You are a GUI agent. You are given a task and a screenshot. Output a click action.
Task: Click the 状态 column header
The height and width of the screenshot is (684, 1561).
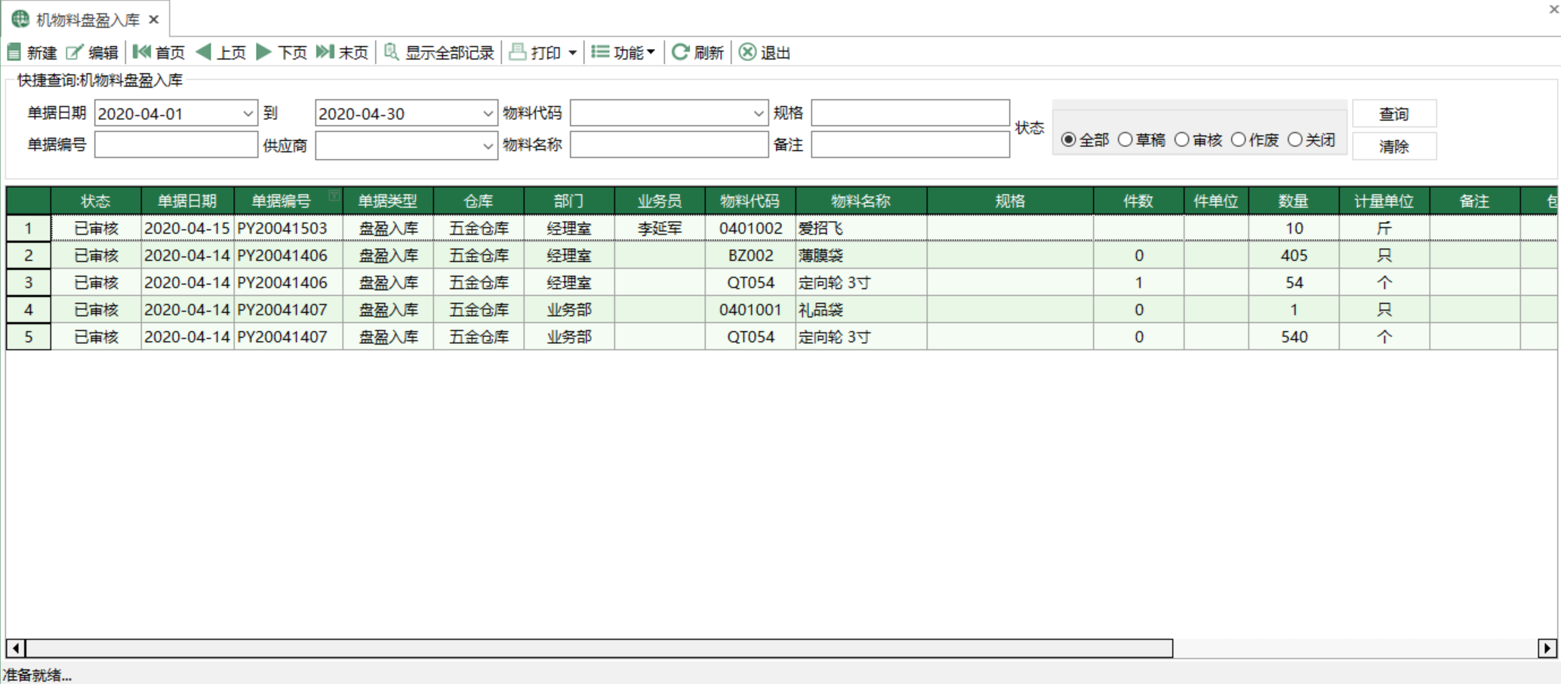96,201
